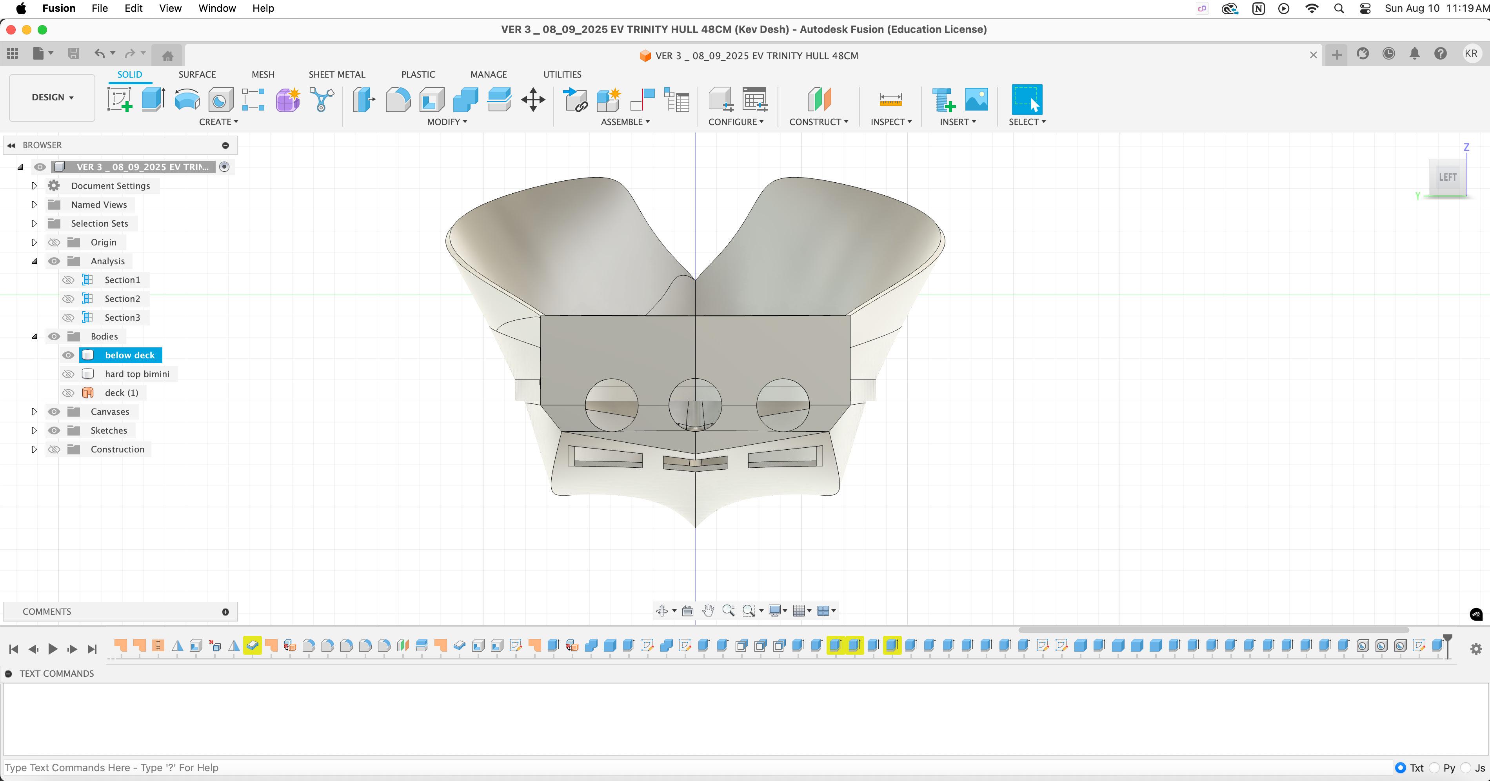This screenshot has width=1490, height=781.
Task: Click the Insert Canvas image icon
Action: 976,100
